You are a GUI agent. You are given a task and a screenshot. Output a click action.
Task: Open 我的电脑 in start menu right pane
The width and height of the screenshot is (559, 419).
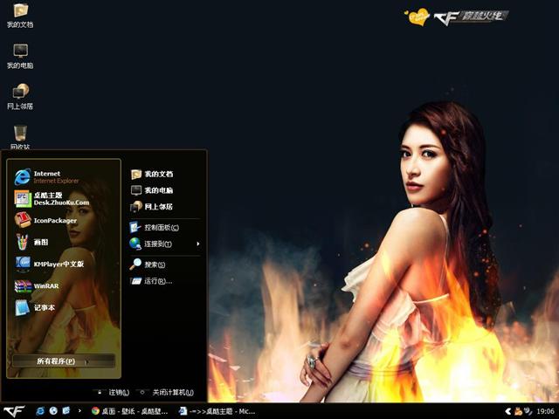click(152, 190)
